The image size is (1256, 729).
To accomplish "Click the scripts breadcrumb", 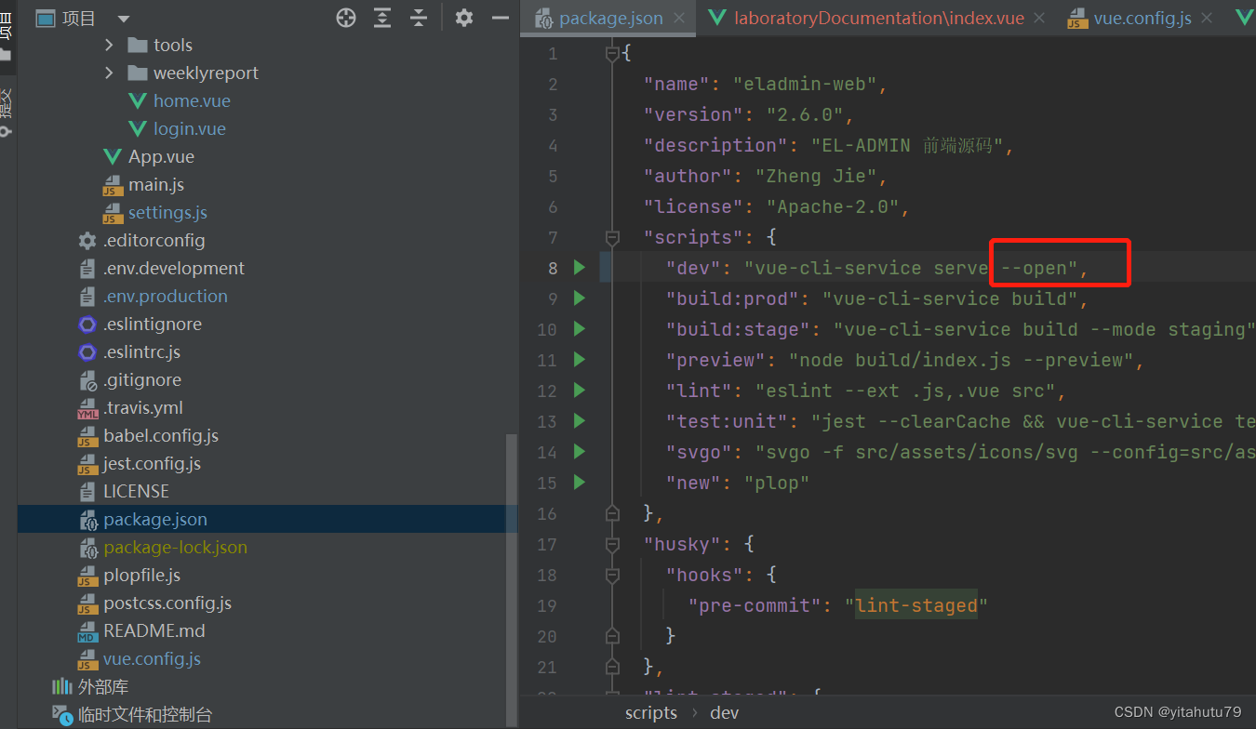I will [651, 712].
